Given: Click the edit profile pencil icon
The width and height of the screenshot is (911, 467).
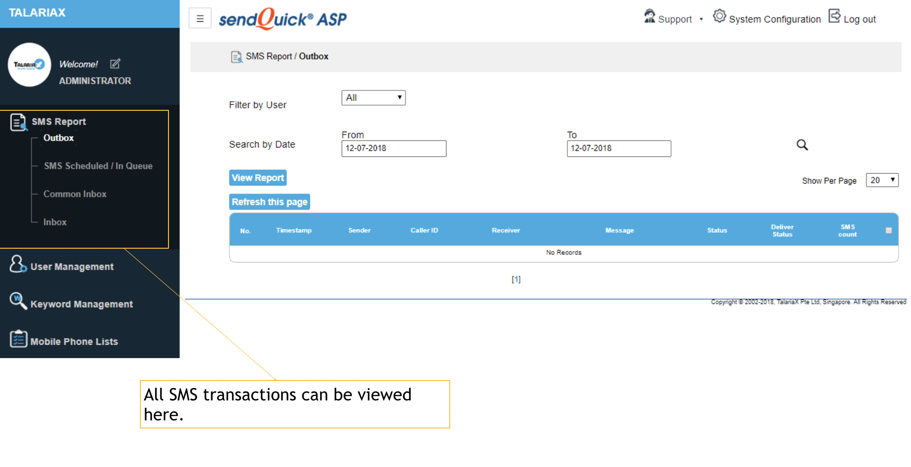Looking at the screenshot, I should [115, 64].
